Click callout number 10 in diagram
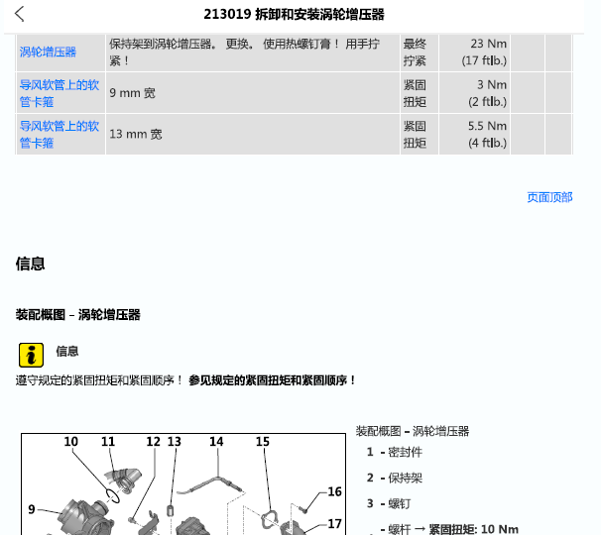This screenshot has width=601, height=535. tap(70, 442)
